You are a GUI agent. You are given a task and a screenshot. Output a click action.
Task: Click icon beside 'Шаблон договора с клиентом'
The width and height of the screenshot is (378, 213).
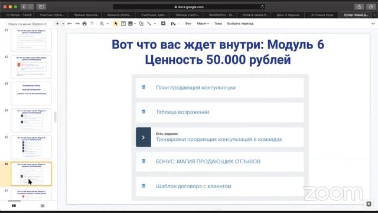click(x=144, y=186)
